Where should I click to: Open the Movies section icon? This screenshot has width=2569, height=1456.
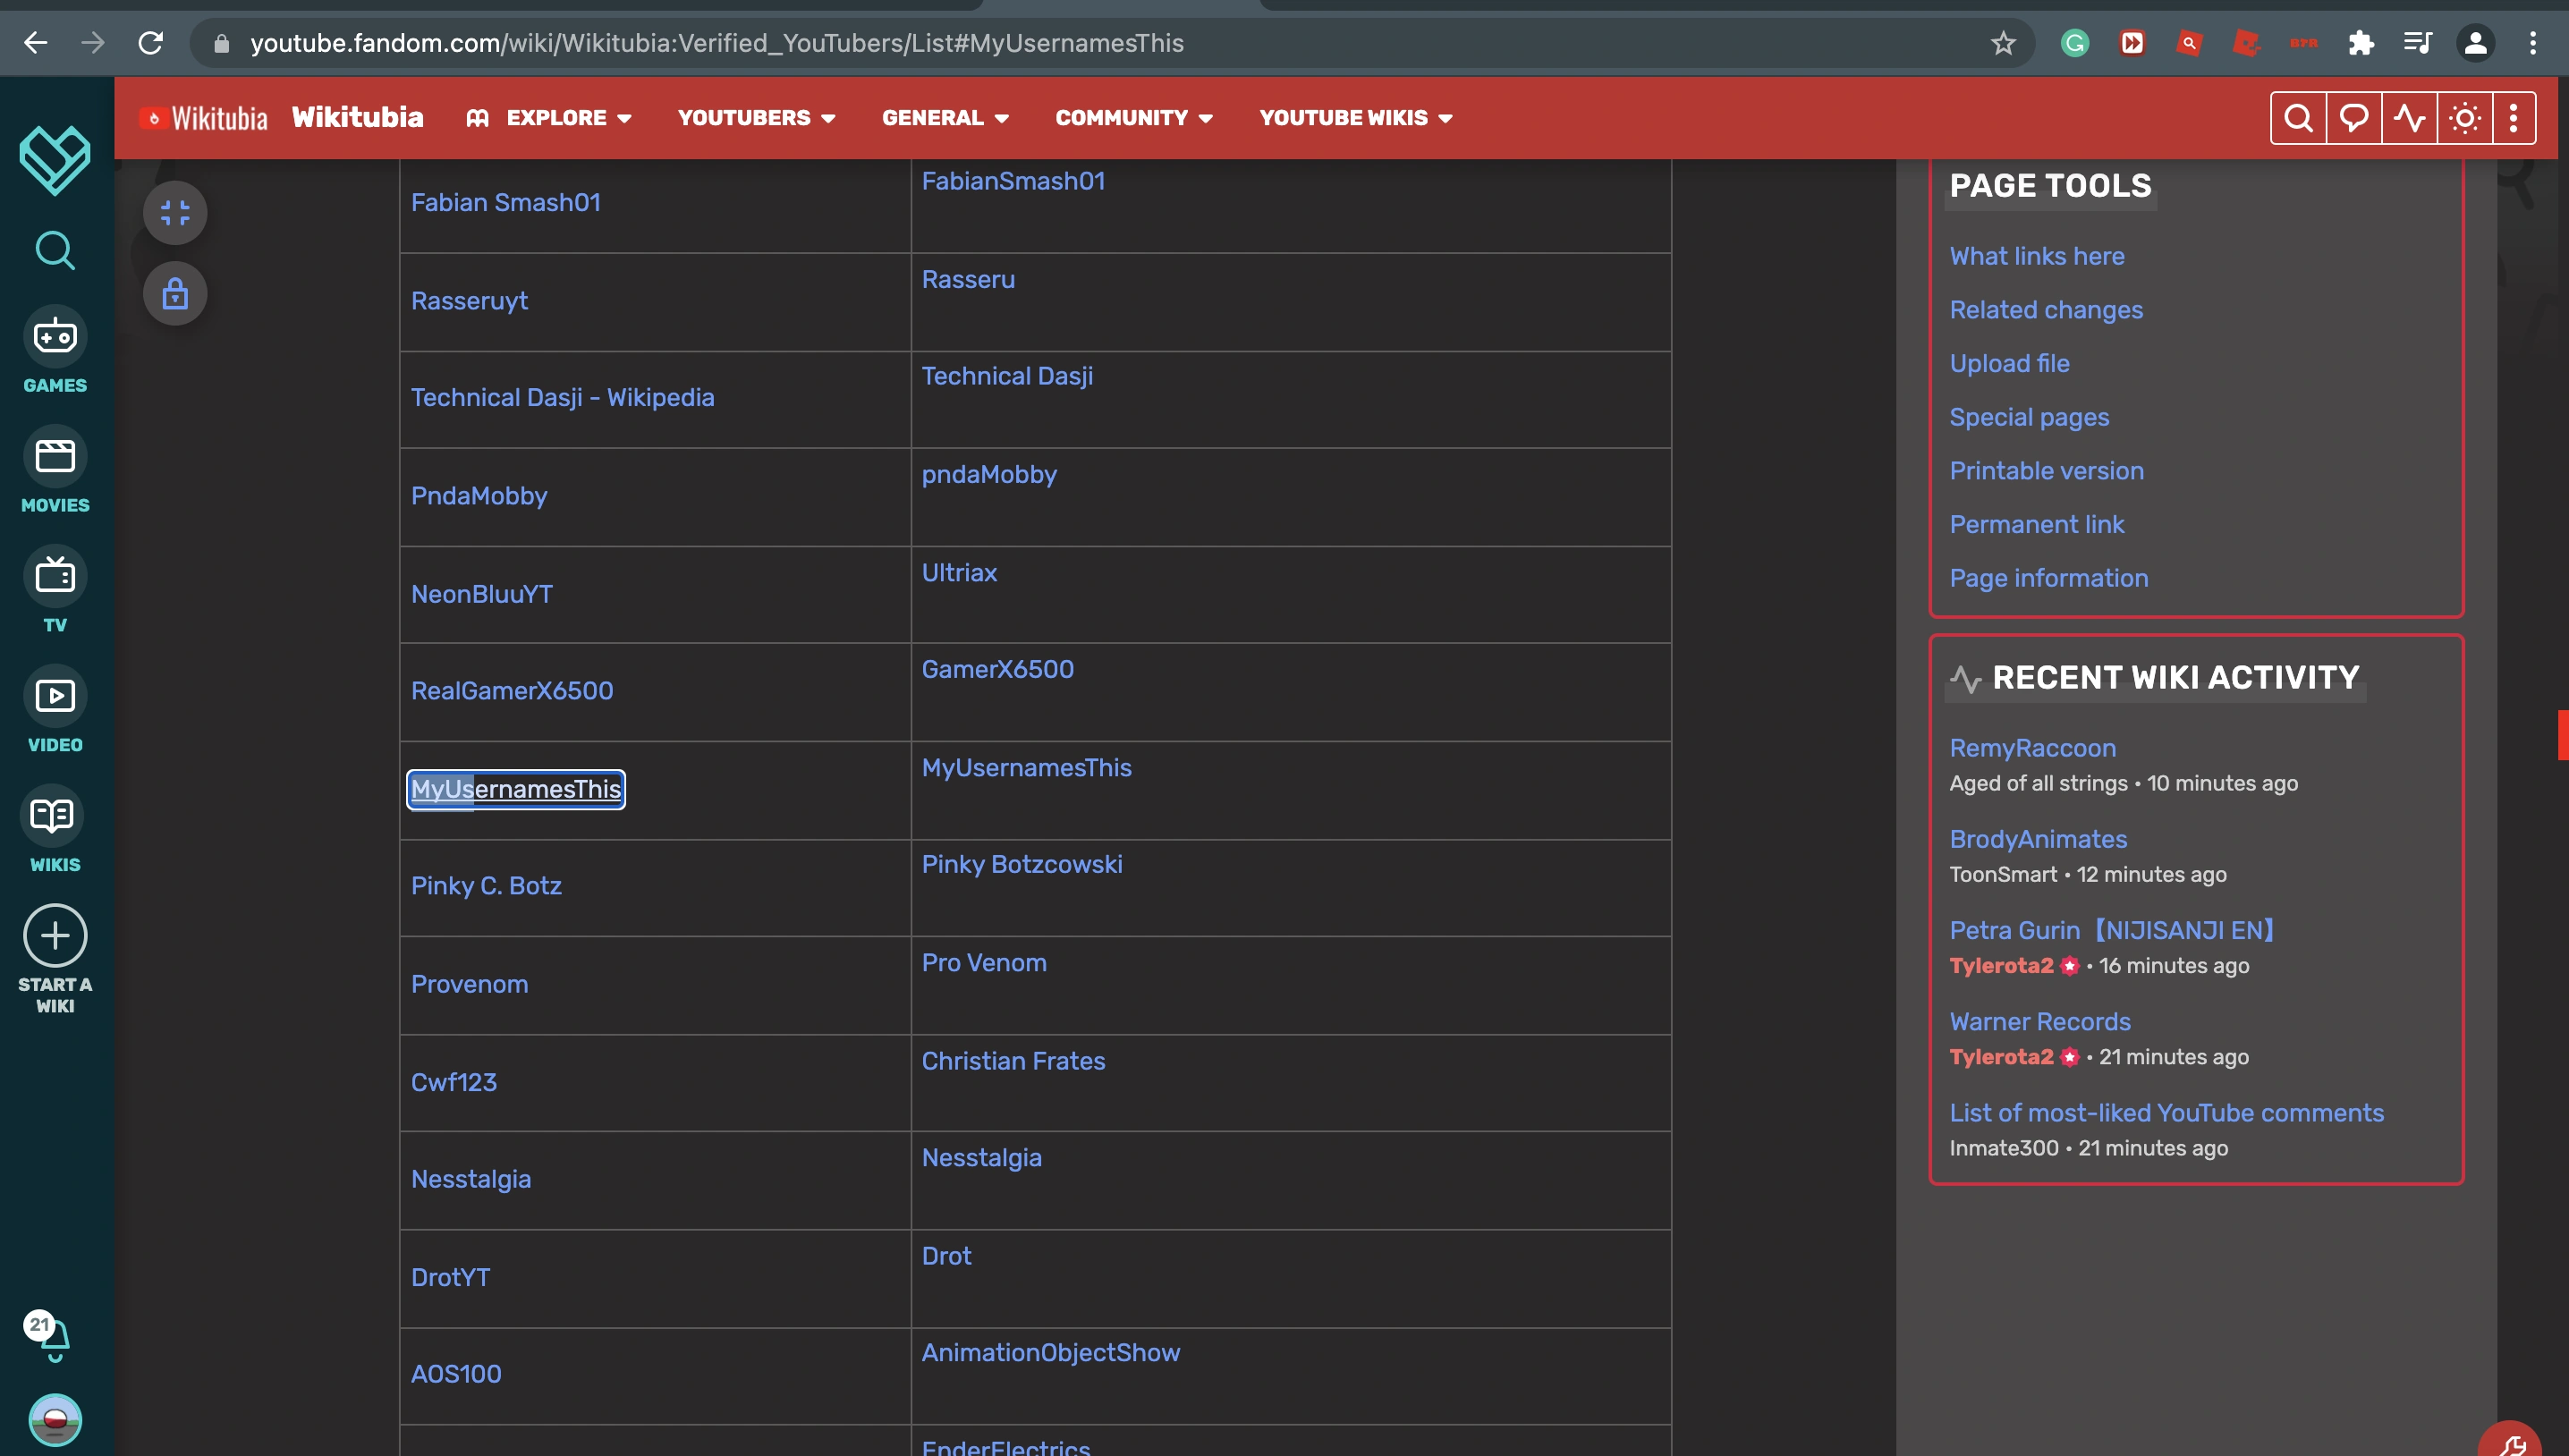pos(55,457)
